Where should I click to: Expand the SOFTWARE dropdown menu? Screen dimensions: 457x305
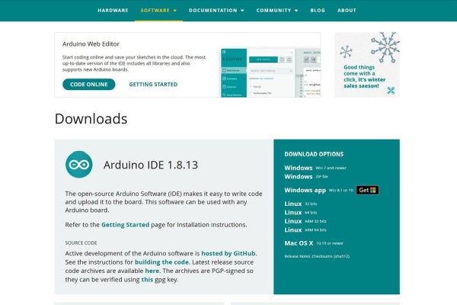(158, 10)
